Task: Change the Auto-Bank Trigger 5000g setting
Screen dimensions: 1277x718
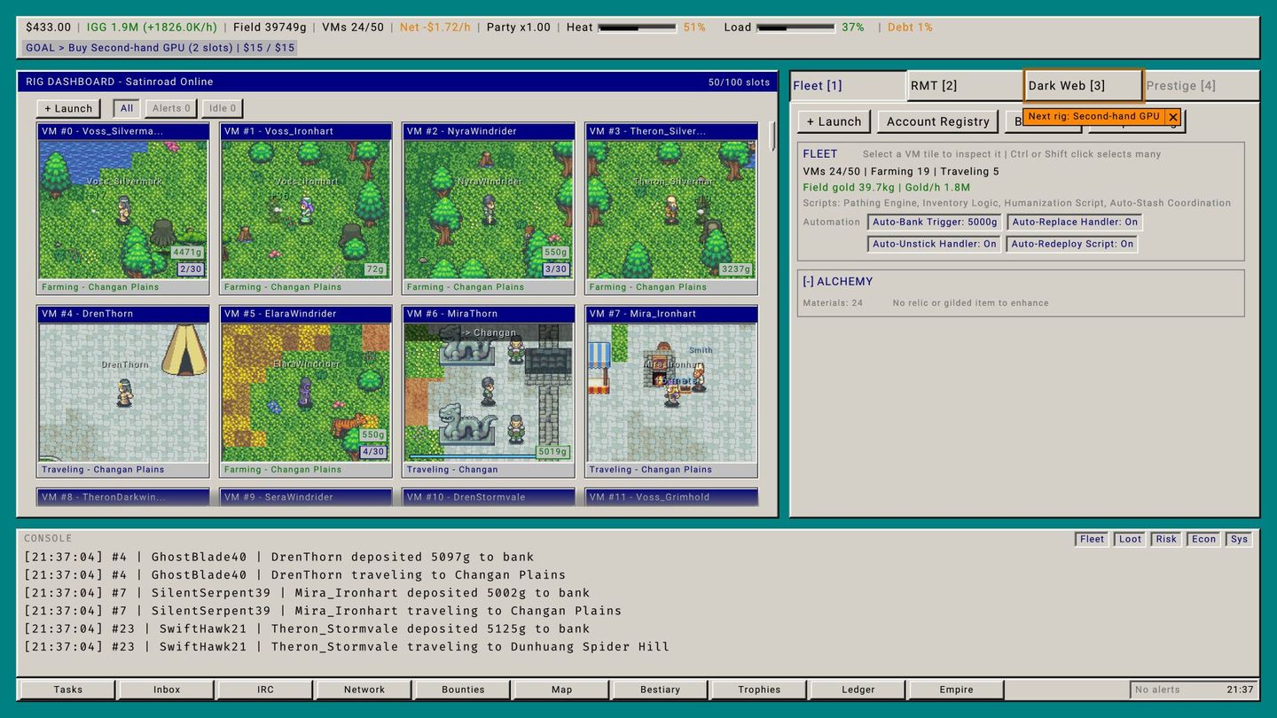Action: 935,222
